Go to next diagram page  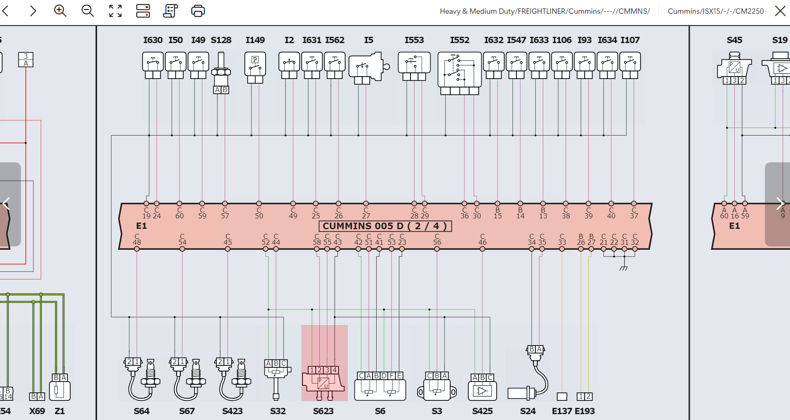(780, 204)
